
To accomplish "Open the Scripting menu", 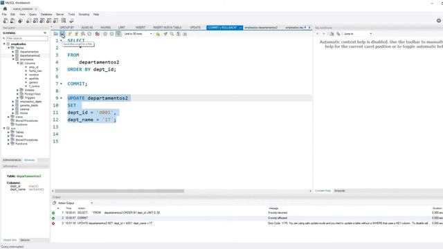I will tap(84, 15).
